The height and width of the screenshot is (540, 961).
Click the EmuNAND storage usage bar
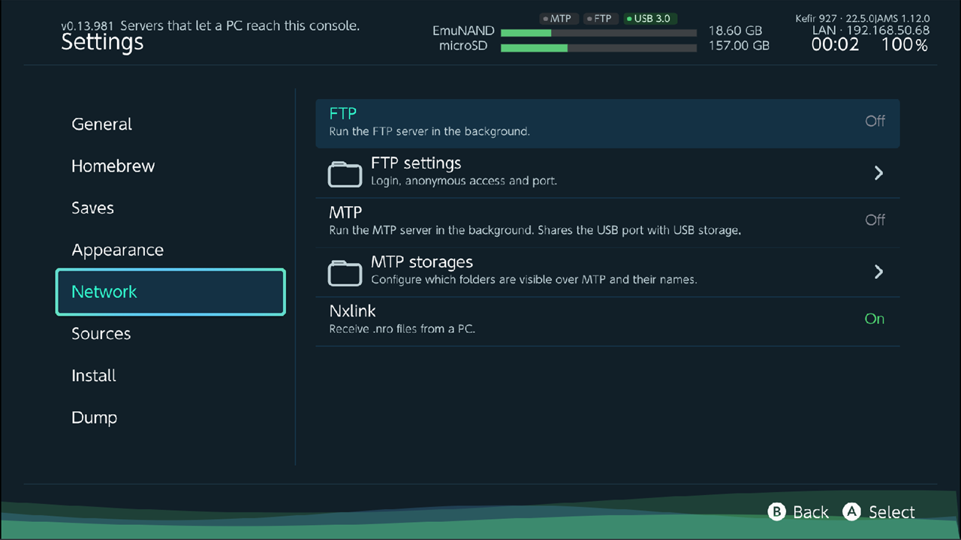pyautogui.click(x=598, y=32)
